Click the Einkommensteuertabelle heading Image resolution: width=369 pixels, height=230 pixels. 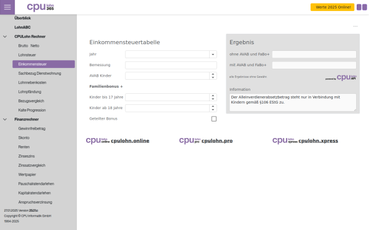point(124,42)
